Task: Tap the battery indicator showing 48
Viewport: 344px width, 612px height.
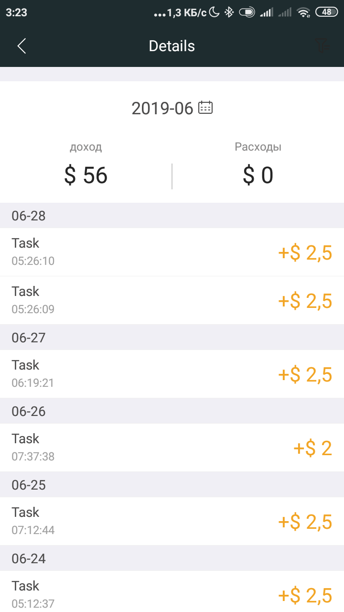Action: click(x=327, y=13)
